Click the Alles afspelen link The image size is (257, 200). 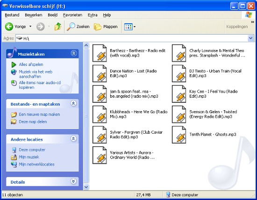31,64
